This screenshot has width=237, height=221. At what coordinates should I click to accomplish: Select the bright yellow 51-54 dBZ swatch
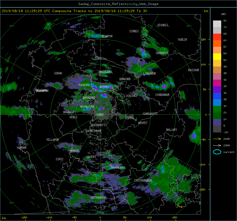pyautogui.click(x=217, y=57)
